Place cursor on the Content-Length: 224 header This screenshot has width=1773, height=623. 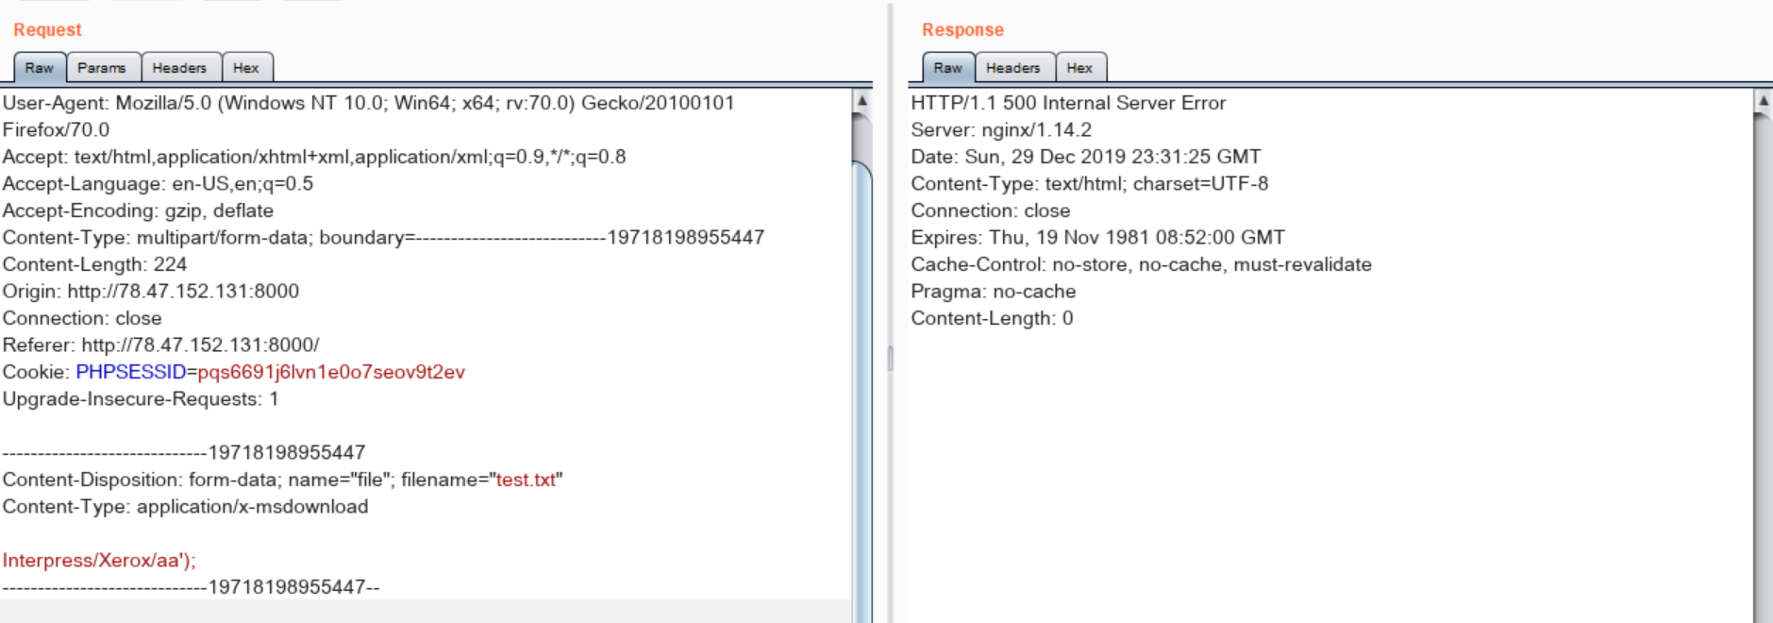tap(94, 264)
